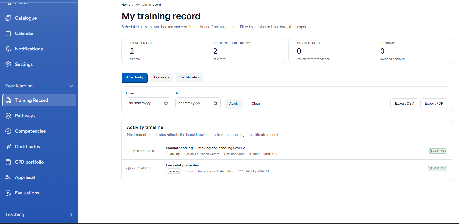Export the record as CSV
The width and height of the screenshot is (459, 224).
click(404, 104)
